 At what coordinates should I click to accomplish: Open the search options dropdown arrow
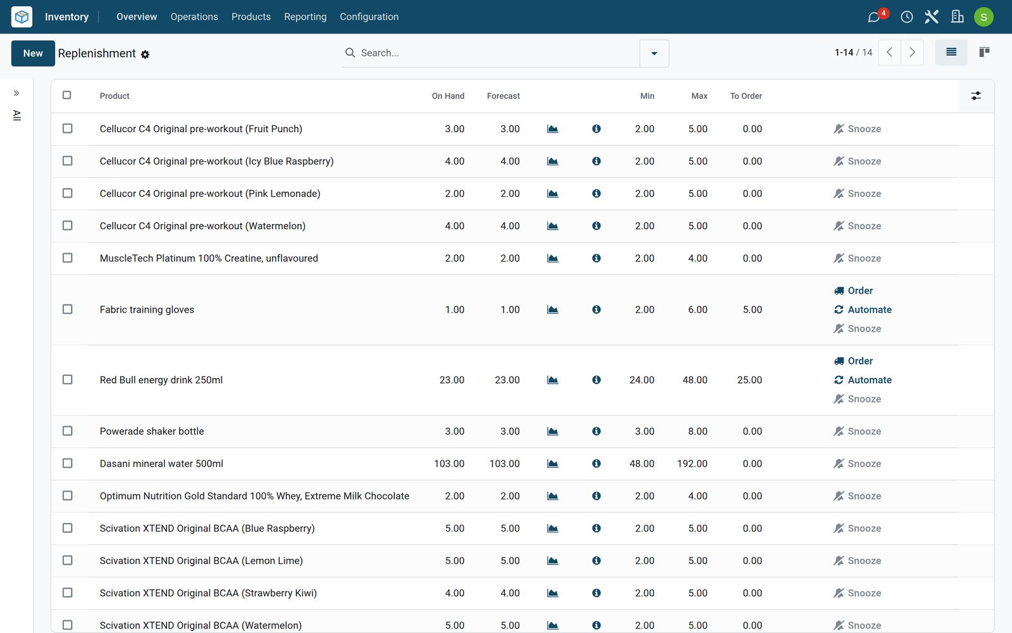pos(654,53)
